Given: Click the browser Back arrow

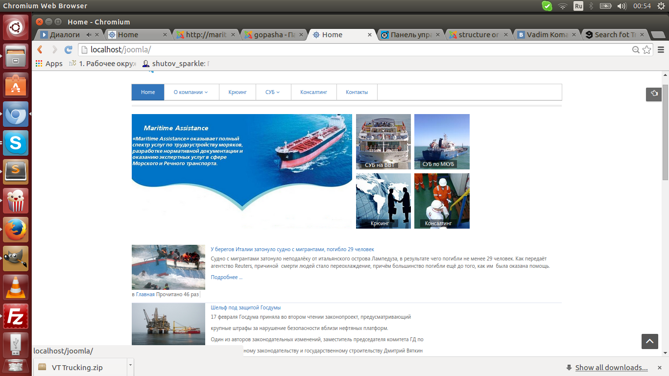Looking at the screenshot, I should (x=40, y=49).
